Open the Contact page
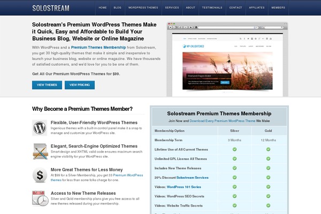321x214 pixels. [x=235, y=7]
